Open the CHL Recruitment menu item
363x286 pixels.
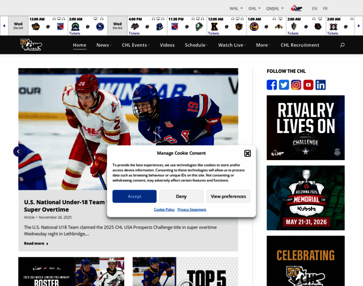(x=300, y=45)
